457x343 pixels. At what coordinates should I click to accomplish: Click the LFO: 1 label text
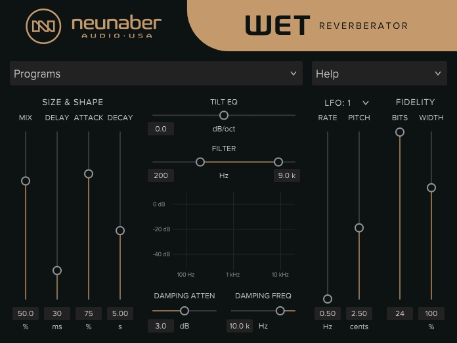pos(337,103)
